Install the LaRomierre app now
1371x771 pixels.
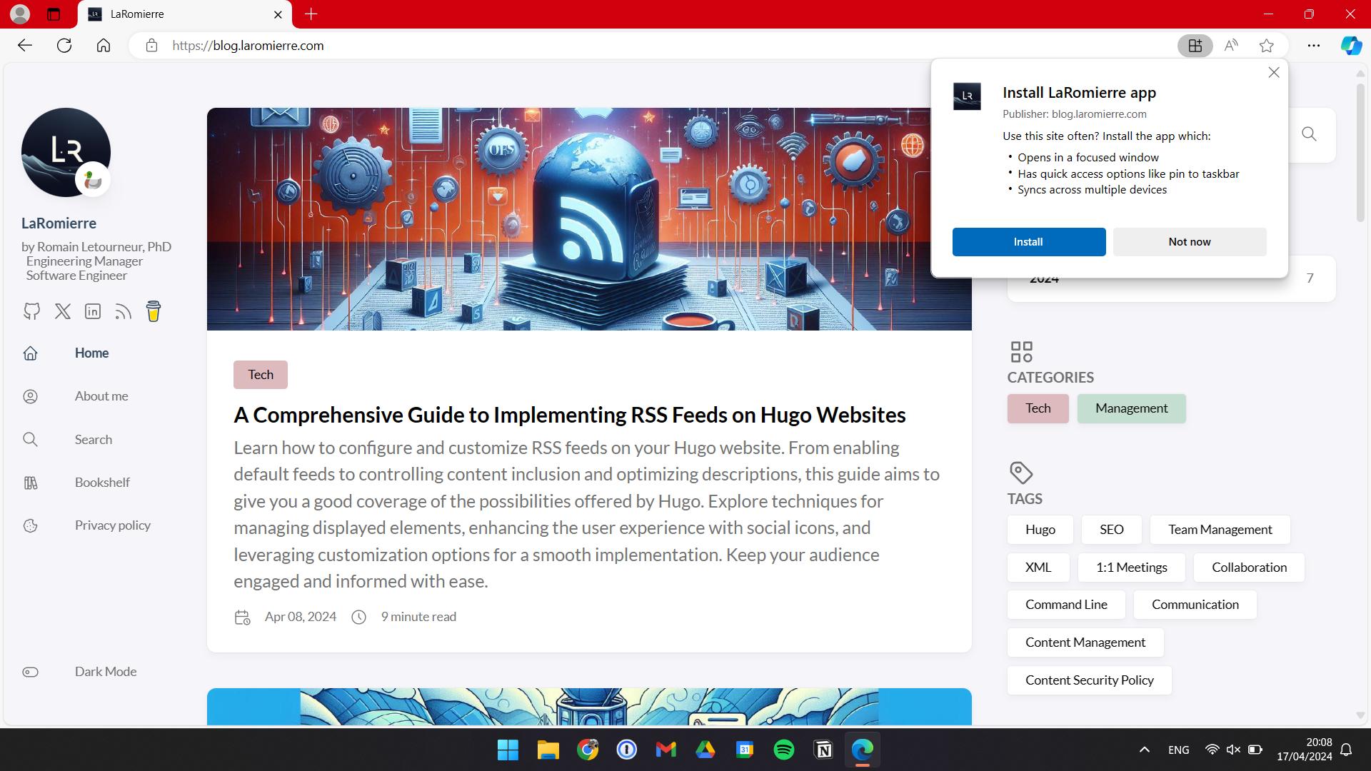[x=1028, y=242]
